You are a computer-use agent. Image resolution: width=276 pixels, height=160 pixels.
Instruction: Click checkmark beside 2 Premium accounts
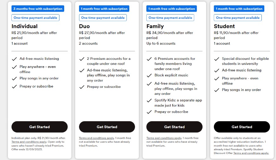tap(82, 59)
